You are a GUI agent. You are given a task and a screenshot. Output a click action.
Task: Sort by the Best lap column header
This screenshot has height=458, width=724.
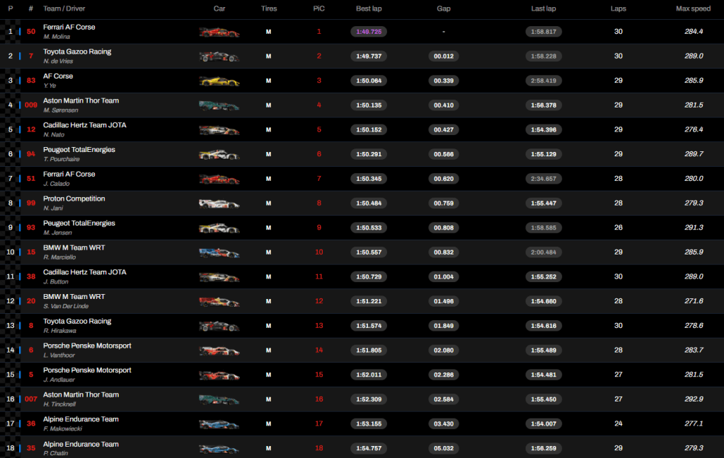click(x=369, y=8)
